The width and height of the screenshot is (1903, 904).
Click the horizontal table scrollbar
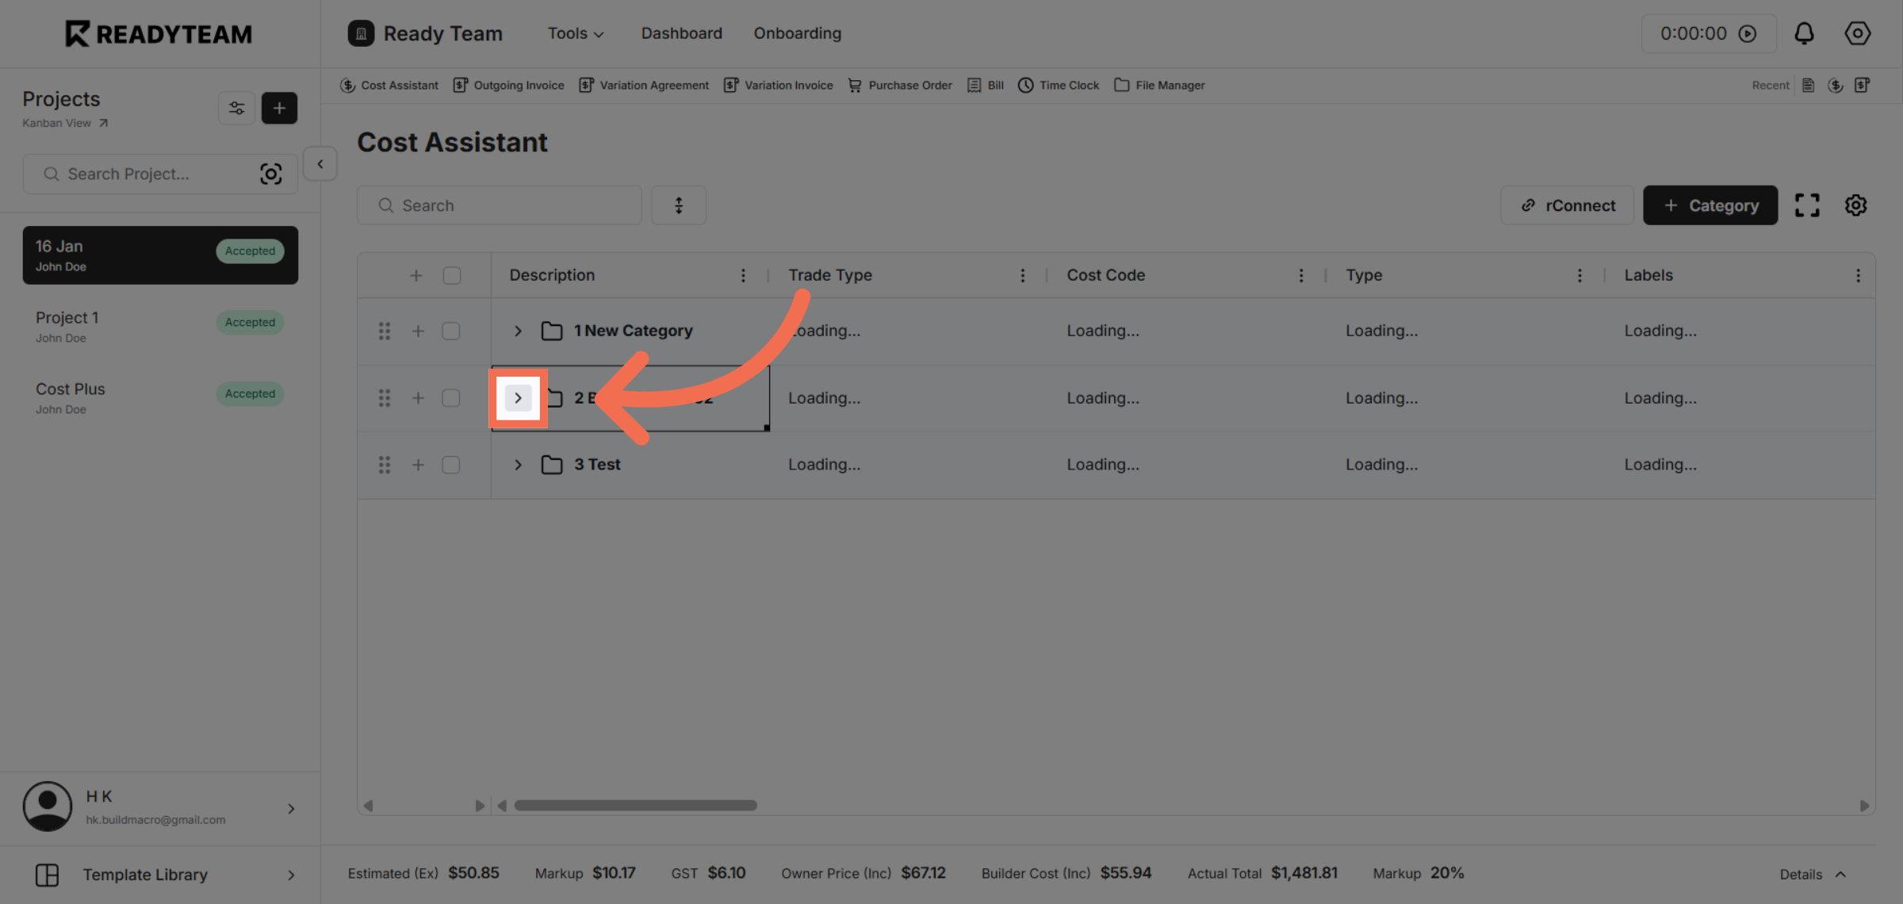click(x=635, y=805)
